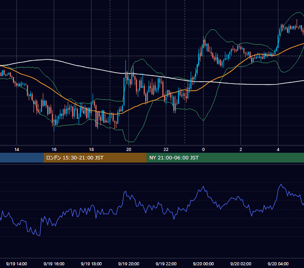Click the 4 hour label on upper axis
This screenshot has width=304, height=268.
(278, 150)
